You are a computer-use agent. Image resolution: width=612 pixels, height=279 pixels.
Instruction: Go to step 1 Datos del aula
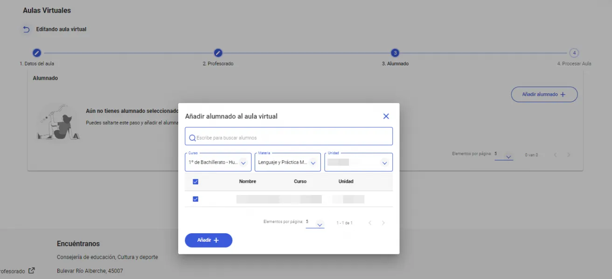[x=37, y=53]
